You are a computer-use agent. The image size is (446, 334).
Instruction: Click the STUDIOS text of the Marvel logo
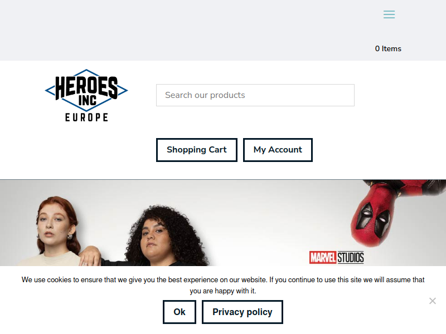coord(351,258)
